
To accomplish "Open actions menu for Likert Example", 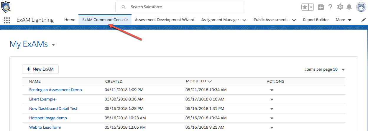I will [x=272, y=100].
